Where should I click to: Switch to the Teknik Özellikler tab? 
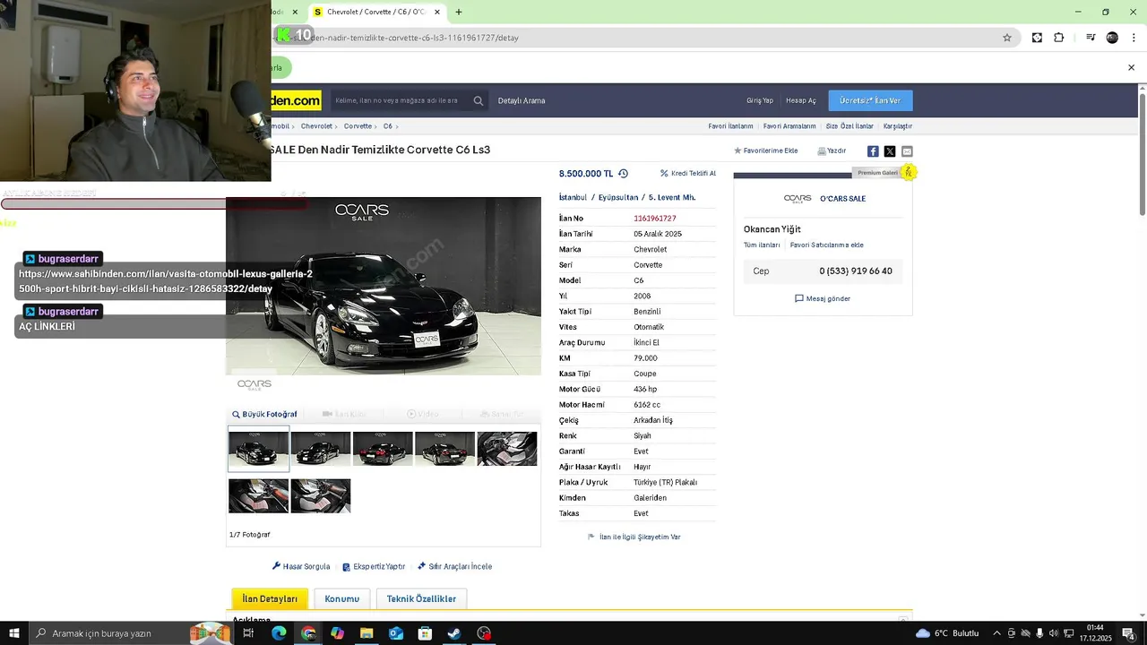421,598
